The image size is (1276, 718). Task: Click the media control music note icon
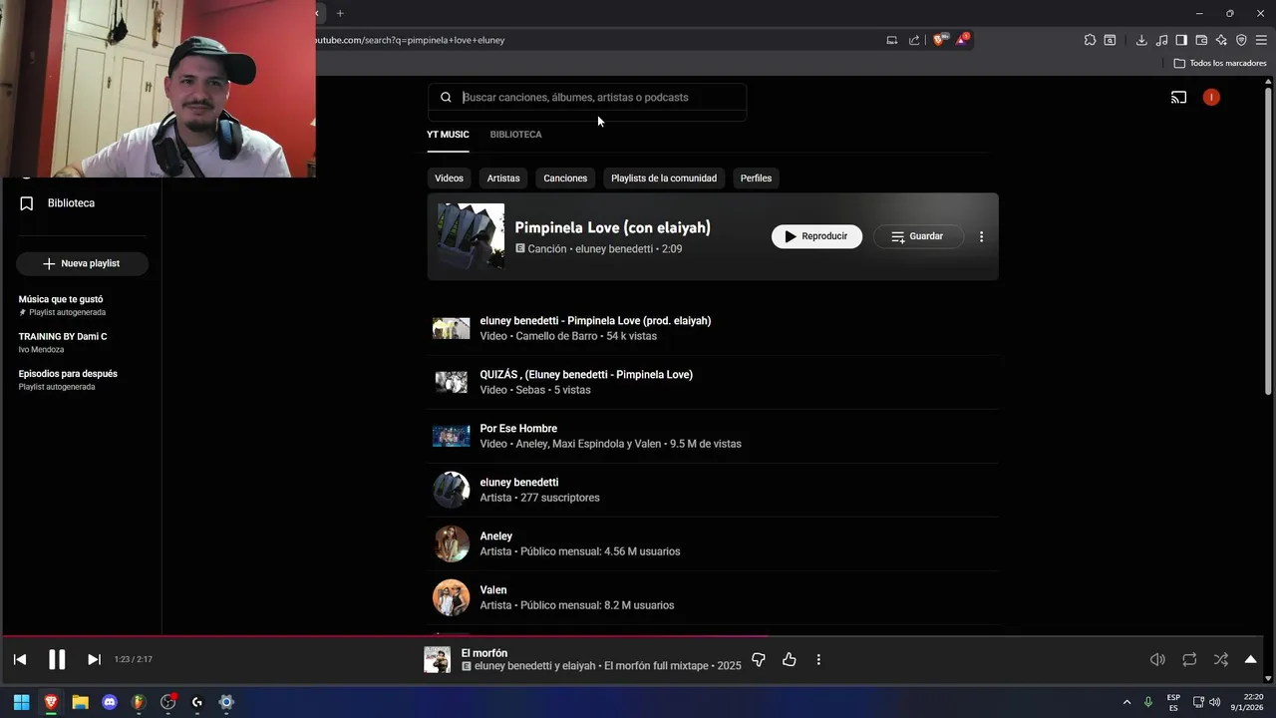(1161, 40)
